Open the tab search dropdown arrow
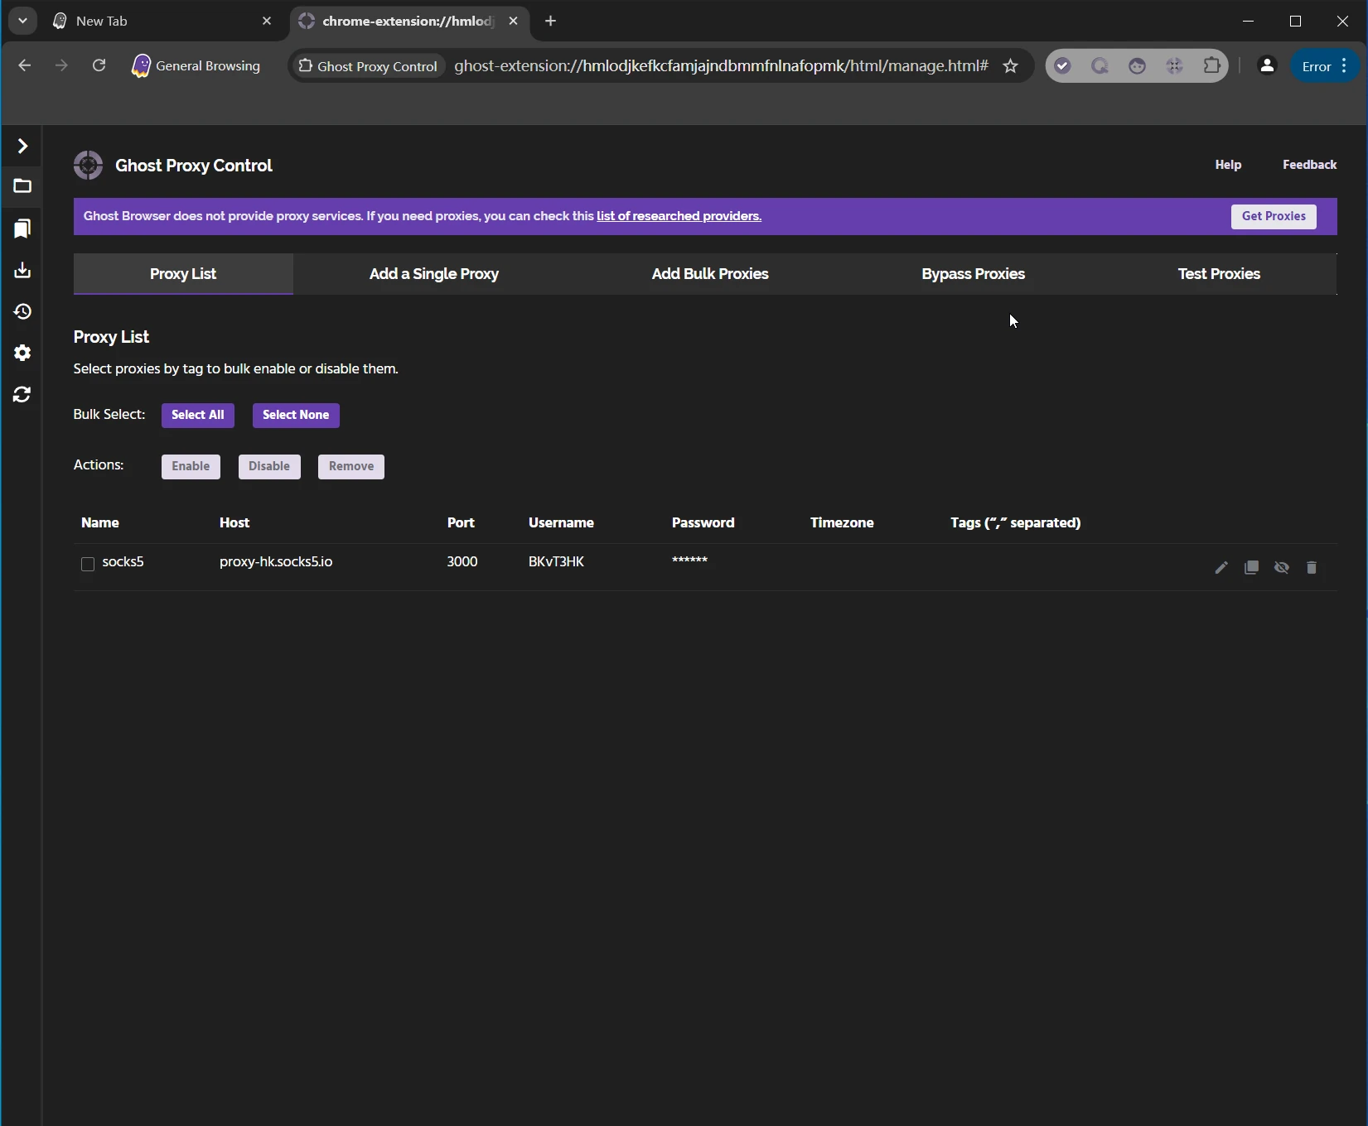The width and height of the screenshot is (1368, 1126). [x=22, y=21]
